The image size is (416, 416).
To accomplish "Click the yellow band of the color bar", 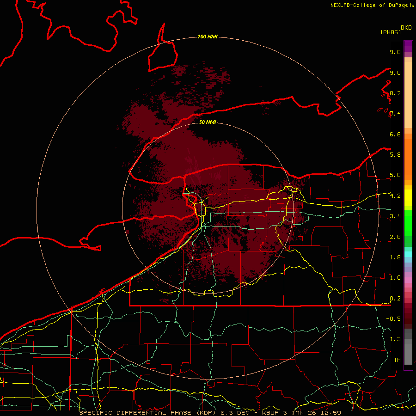I will (x=408, y=198).
